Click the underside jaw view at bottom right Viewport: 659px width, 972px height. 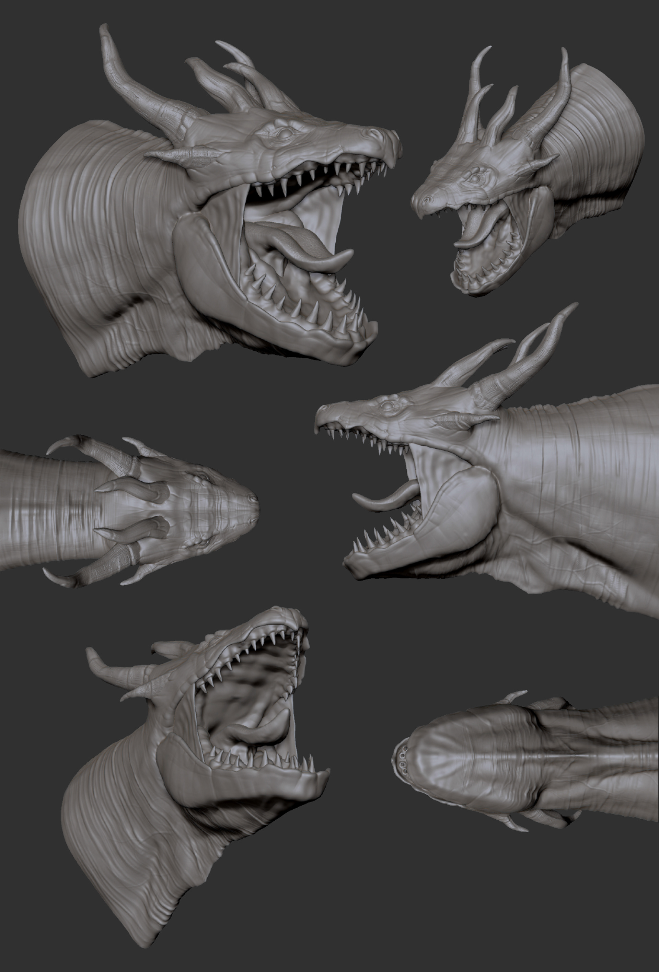tap(523, 759)
